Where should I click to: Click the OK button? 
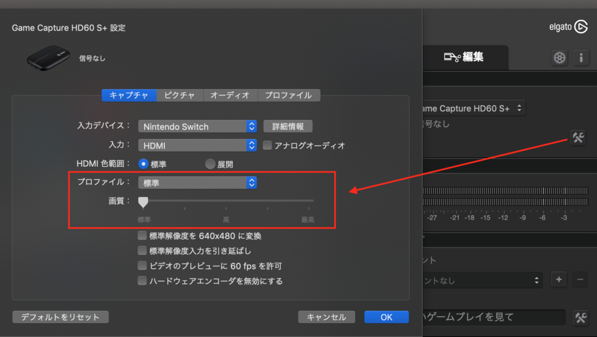click(x=386, y=317)
